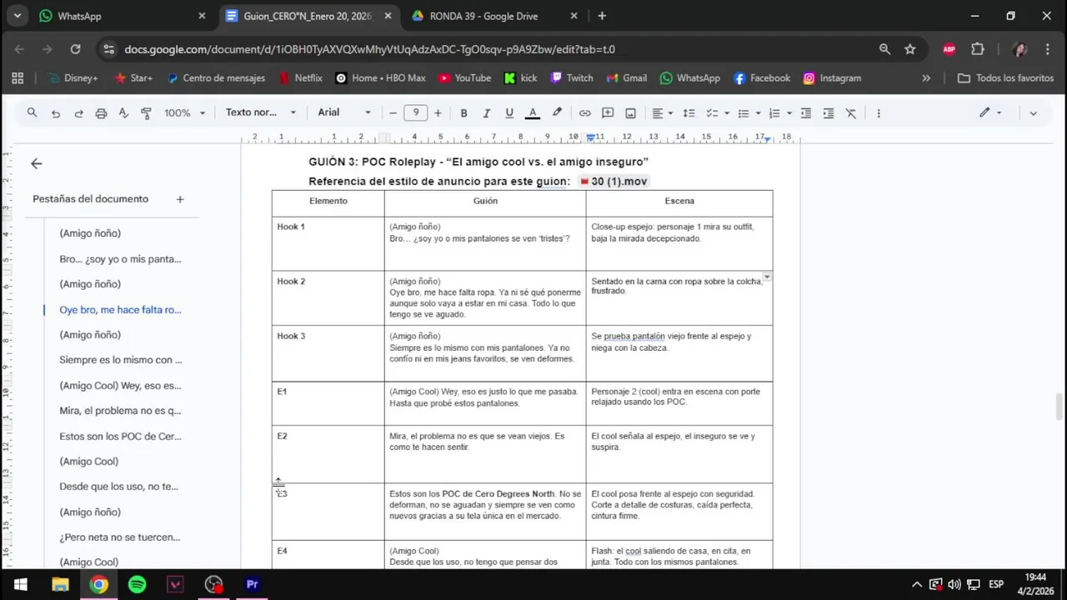Open the three-dot more toolbar options
The image size is (1067, 600).
click(879, 113)
